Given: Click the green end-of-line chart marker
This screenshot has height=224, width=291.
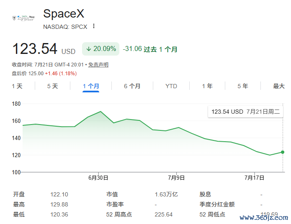Looking at the screenshot, I should click(x=283, y=152).
